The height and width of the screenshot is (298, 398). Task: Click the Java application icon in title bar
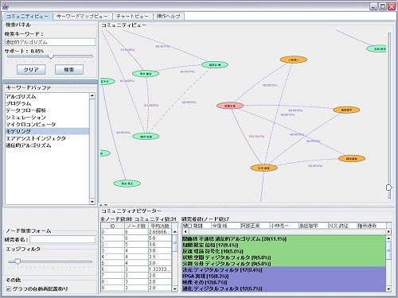coord(6,6)
